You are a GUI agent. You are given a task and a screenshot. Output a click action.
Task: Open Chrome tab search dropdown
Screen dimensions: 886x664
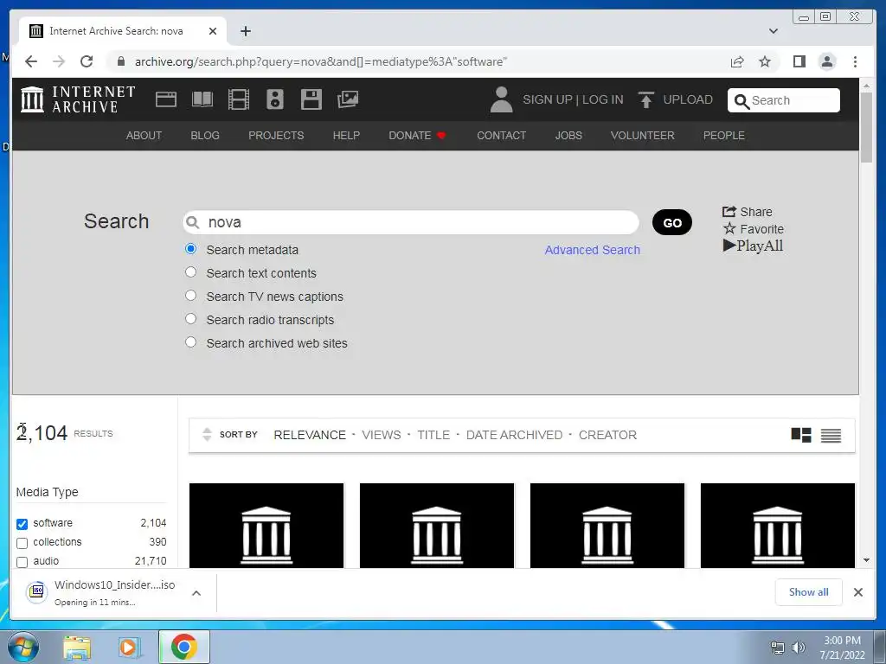point(773,31)
